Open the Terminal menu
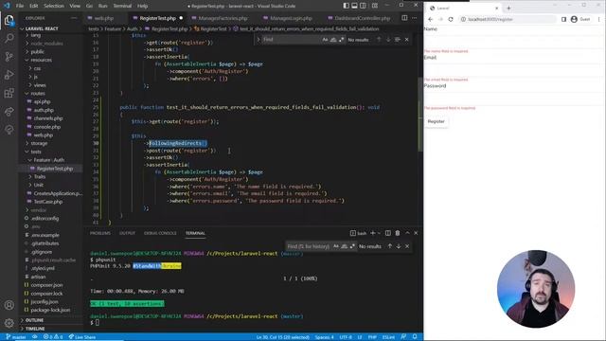This screenshot has height=341, width=606. (122, 6)
